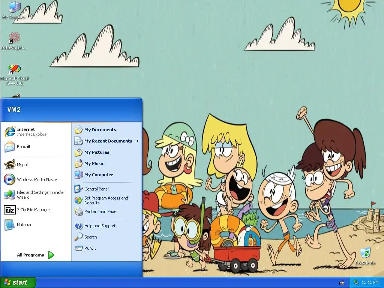Select the Run... entry

click(90, 248)
